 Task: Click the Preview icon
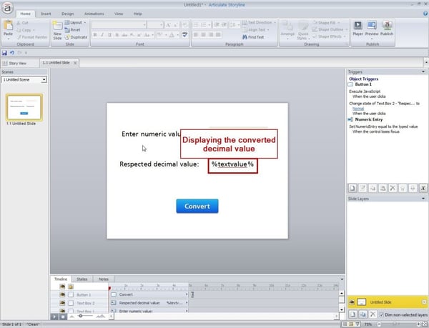click(x=372, y=29)
